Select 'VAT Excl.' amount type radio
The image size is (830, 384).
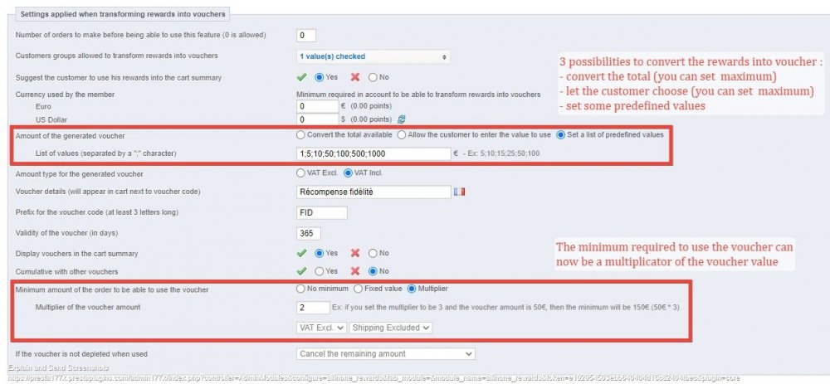301,173
